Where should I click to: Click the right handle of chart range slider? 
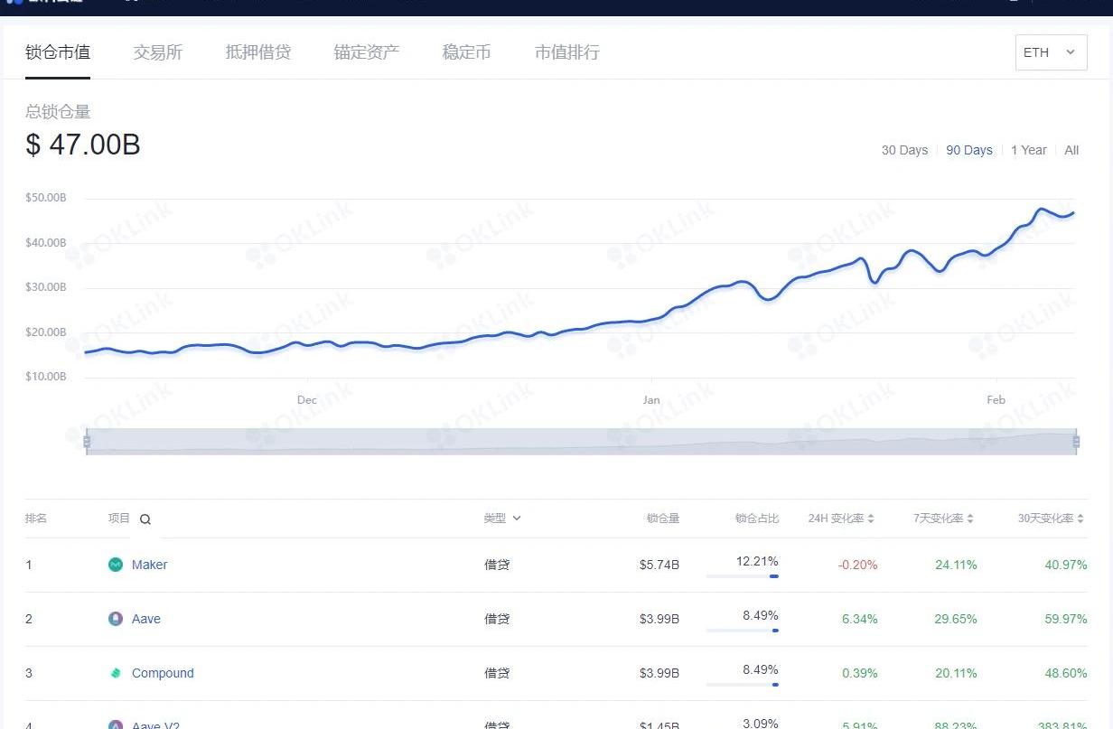pos(1076,441)
